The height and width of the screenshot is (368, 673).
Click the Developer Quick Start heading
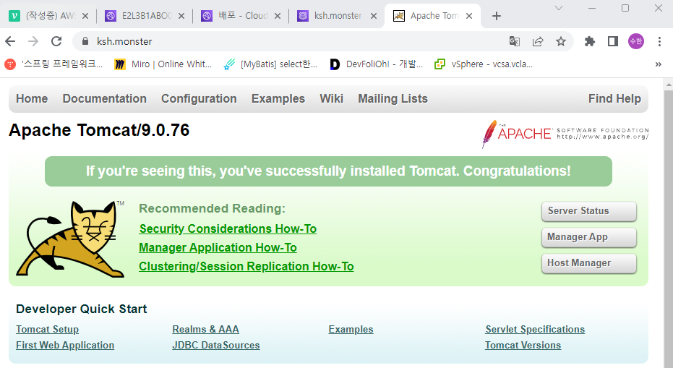click(82, 309)
